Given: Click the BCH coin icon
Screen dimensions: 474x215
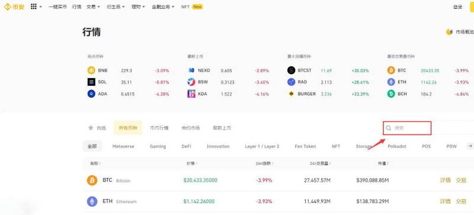Looking at the screenshot, I should click(x=391, y=94).
